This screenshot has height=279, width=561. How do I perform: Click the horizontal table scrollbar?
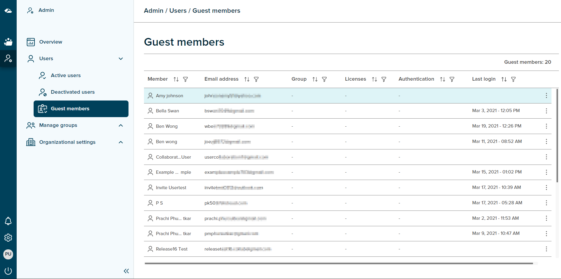339,263
